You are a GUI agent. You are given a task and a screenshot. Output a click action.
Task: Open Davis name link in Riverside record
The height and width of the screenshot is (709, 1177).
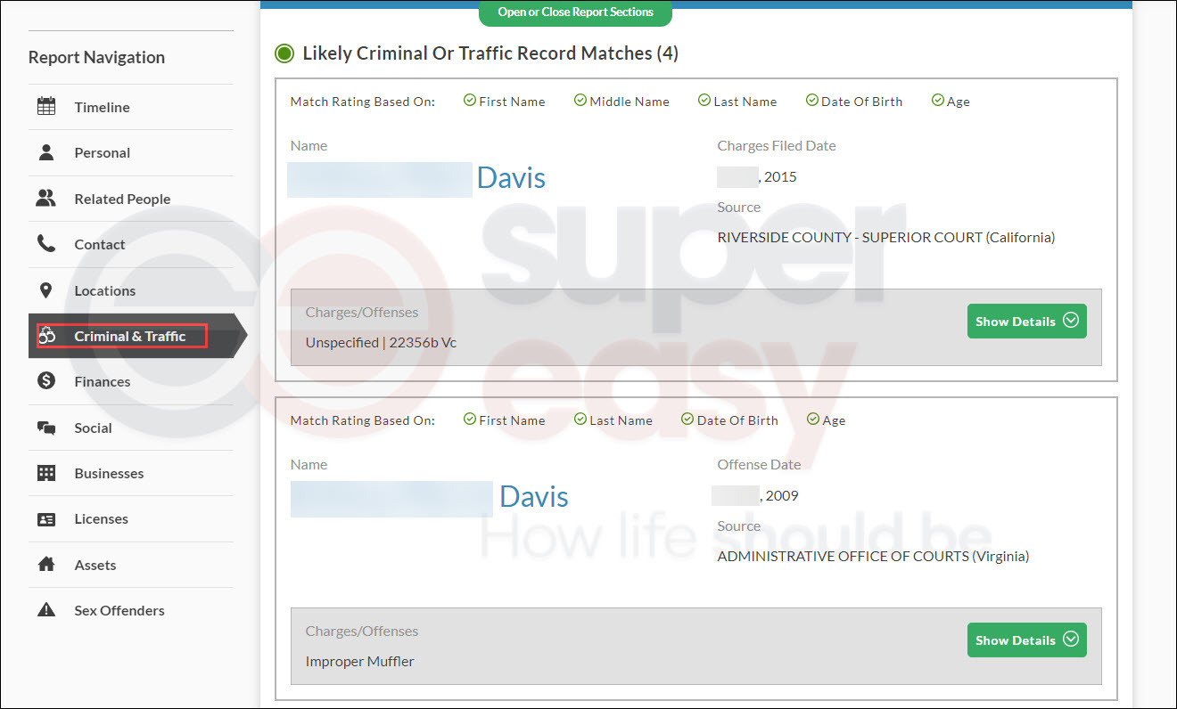point(511,177)
